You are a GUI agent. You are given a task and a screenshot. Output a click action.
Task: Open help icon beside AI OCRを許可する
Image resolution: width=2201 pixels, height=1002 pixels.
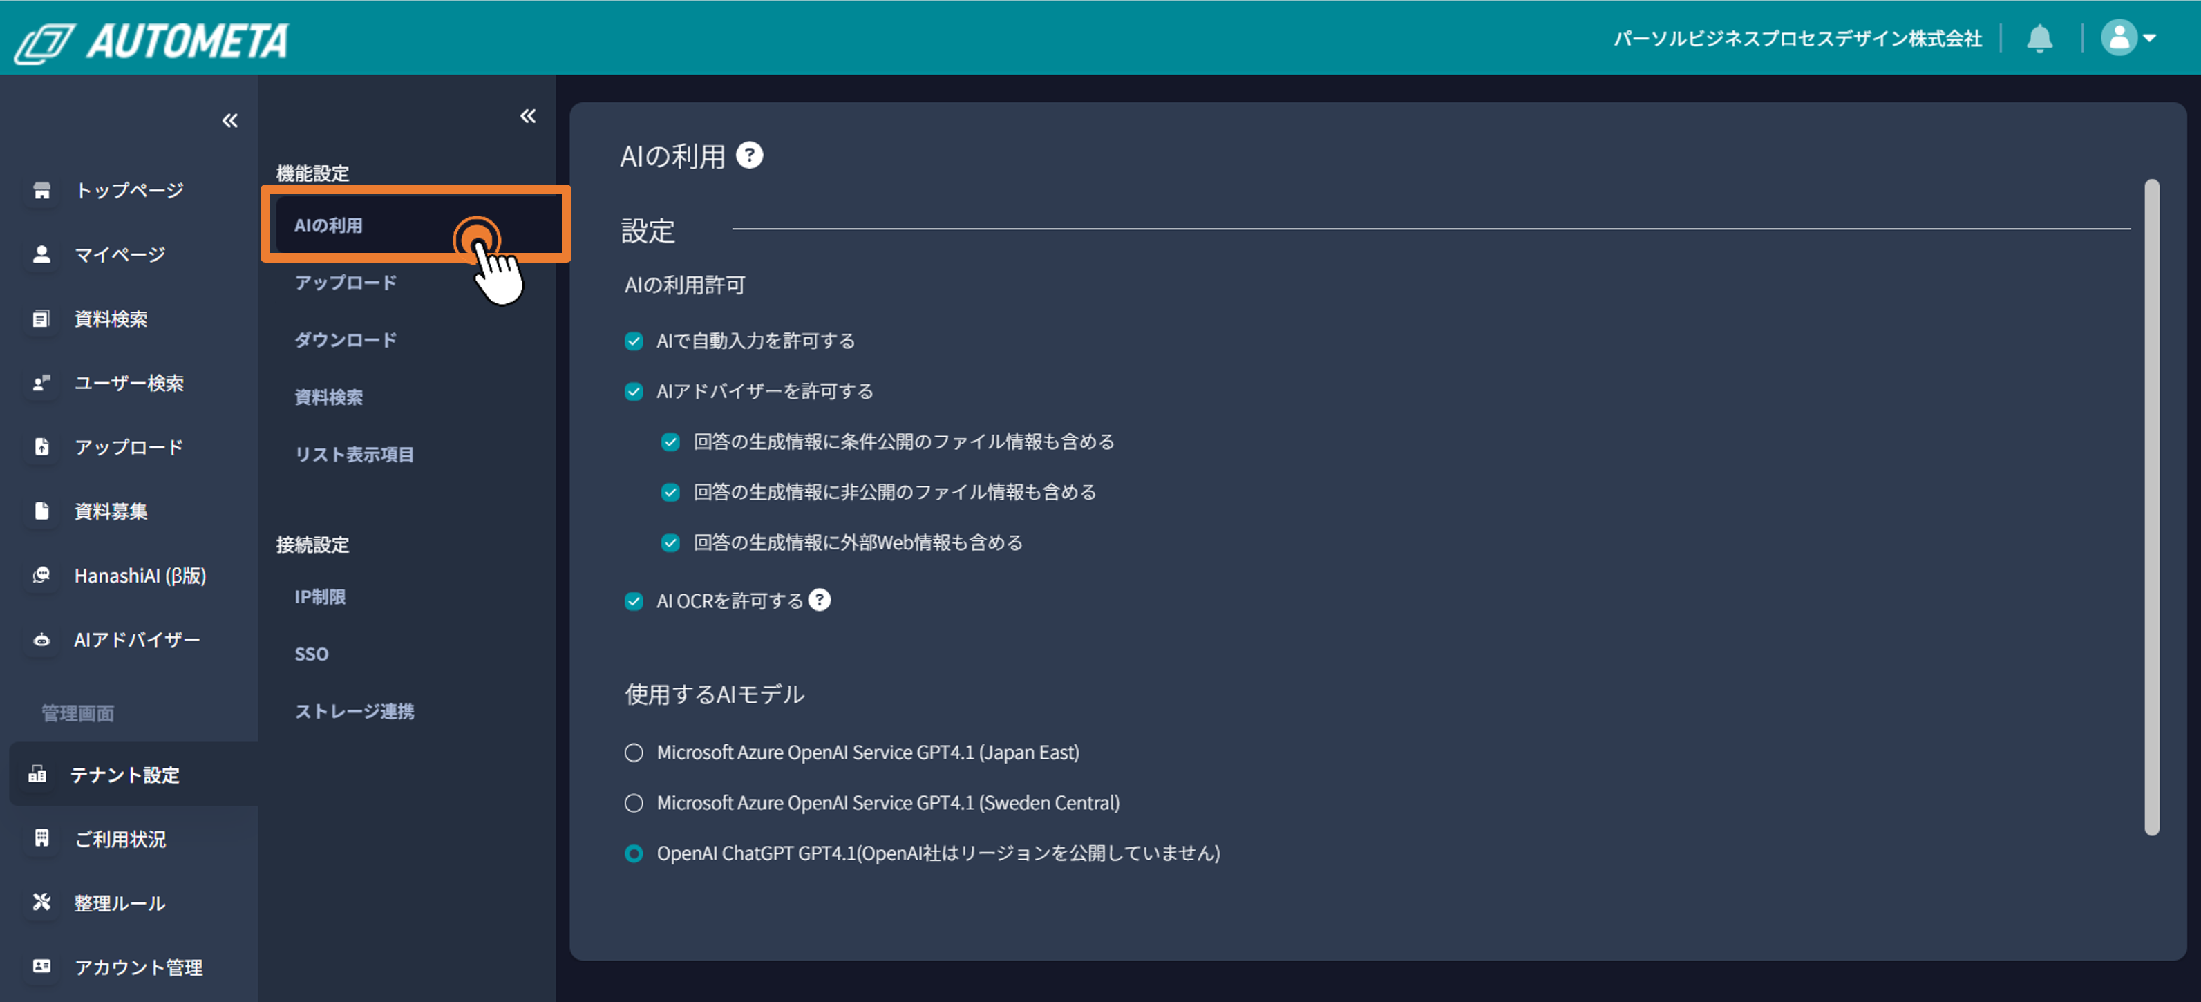820,601
